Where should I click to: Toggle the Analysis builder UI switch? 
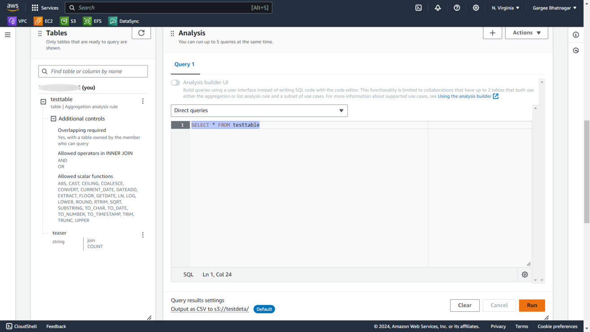pos(175,83)
